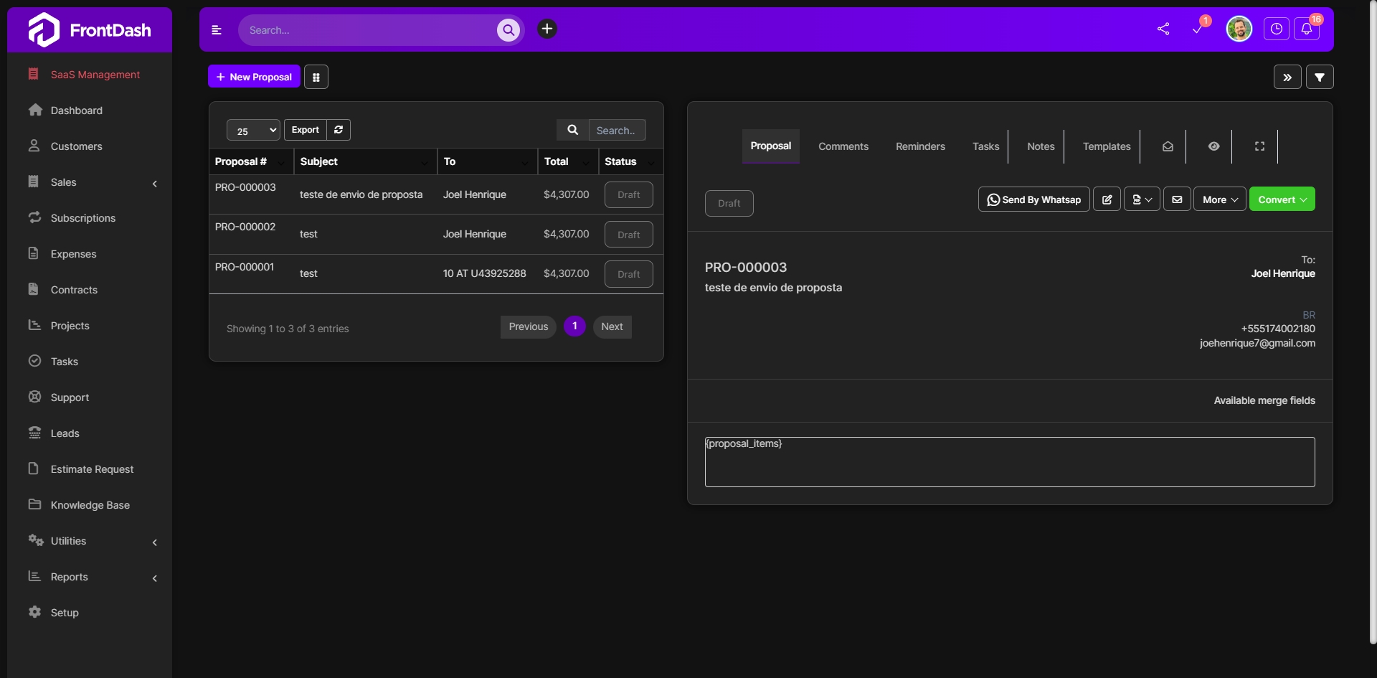1377x678 pixels.
Task: Expand the proposal view to fullscreen
Action: point(1259,146)
